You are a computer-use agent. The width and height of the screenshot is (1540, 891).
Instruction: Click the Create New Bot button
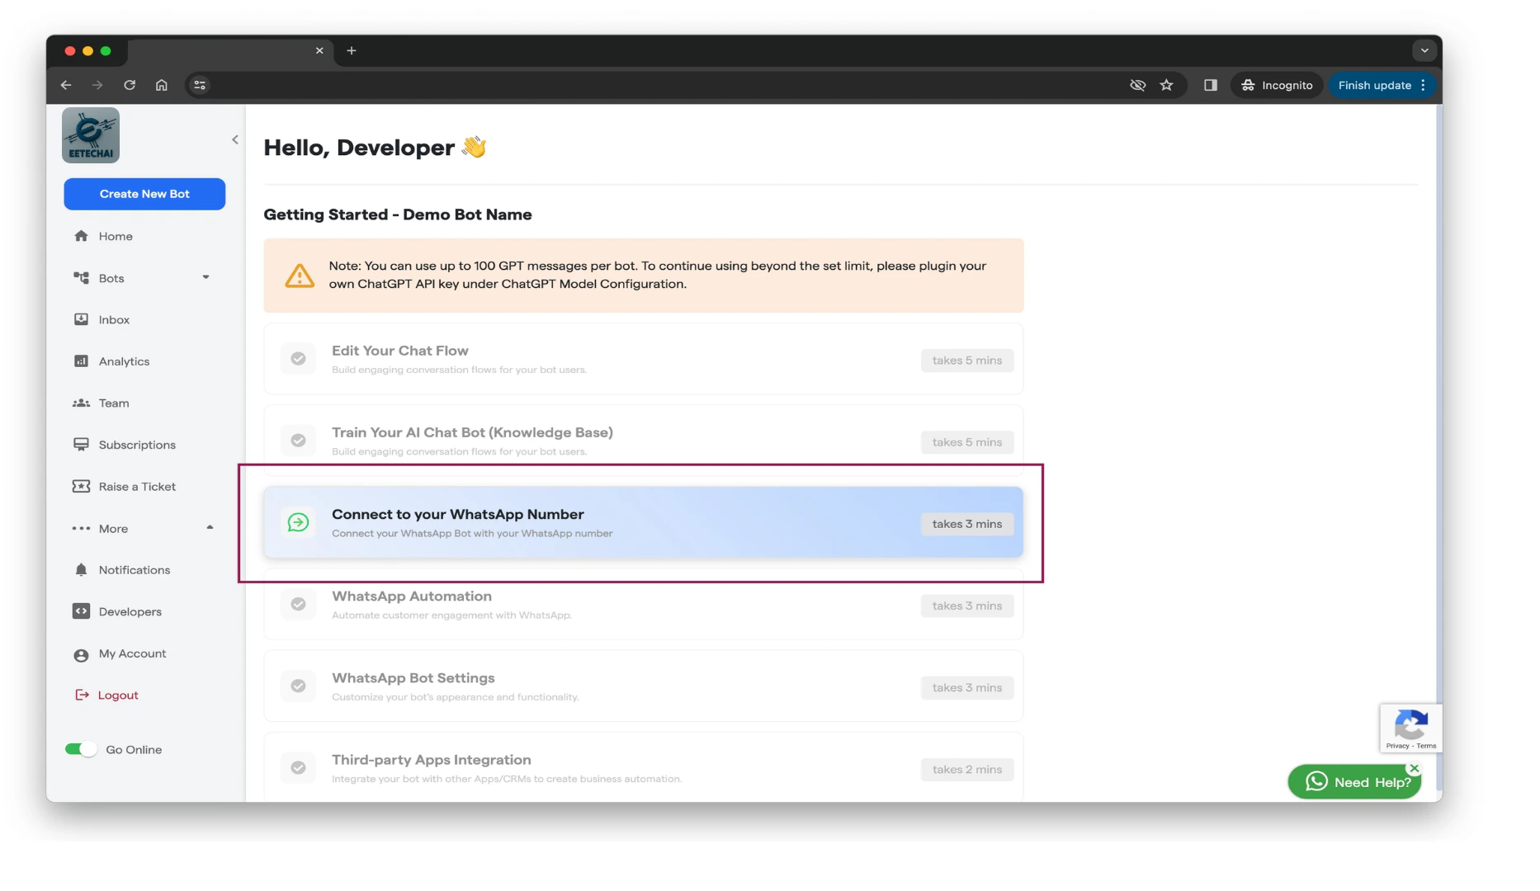point(144,194)
